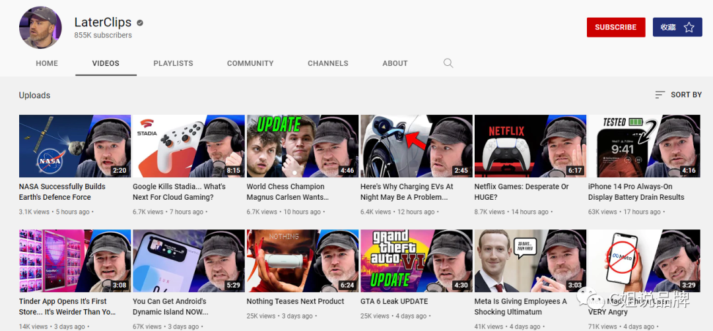
Task: Open the Tinder store pink thumbnail
Action: 75,260
